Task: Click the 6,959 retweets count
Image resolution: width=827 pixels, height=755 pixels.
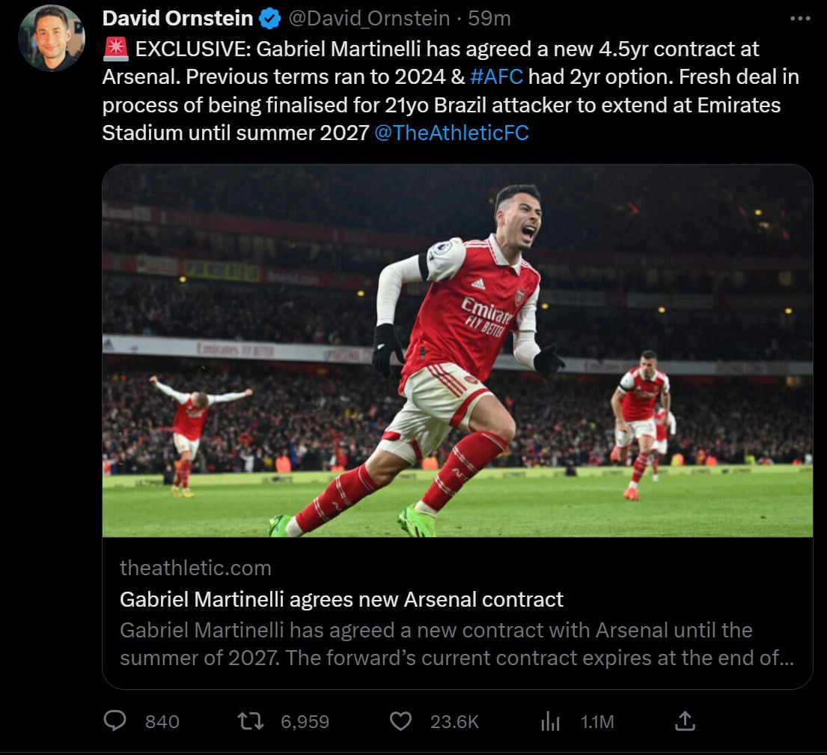Action: pos(305,721)
